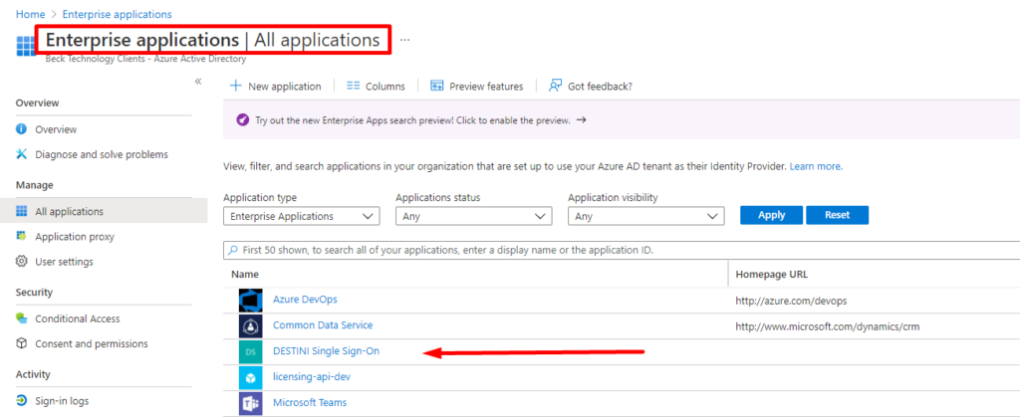Viewport: 1020px width, 417px height.
Task: Click the Conditional Access icon
Action: [x=22, y=318]
